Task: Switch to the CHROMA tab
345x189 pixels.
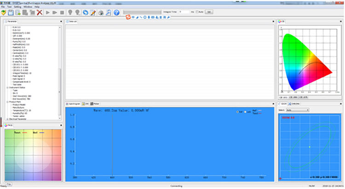Action: 297,104
